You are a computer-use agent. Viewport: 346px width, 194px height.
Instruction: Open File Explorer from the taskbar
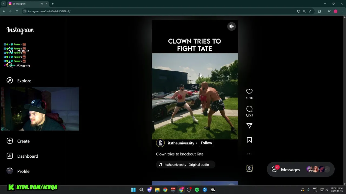click(157, 190)
